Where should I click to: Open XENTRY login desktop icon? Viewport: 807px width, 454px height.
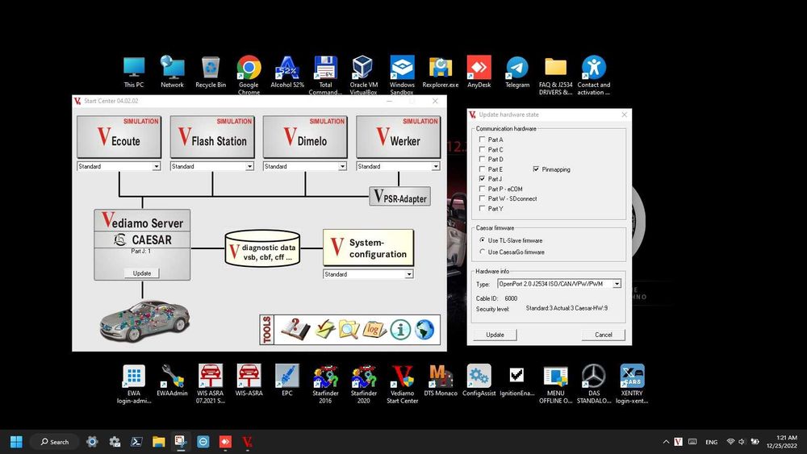coord(632,384)
